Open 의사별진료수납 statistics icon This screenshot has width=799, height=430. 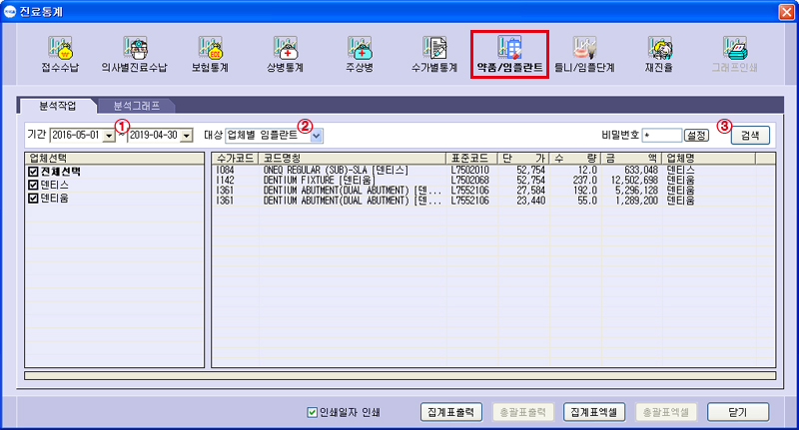coord(134,54)
